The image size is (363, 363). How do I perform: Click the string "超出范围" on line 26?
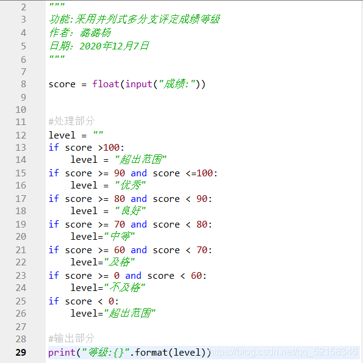(x=130, y=314)
